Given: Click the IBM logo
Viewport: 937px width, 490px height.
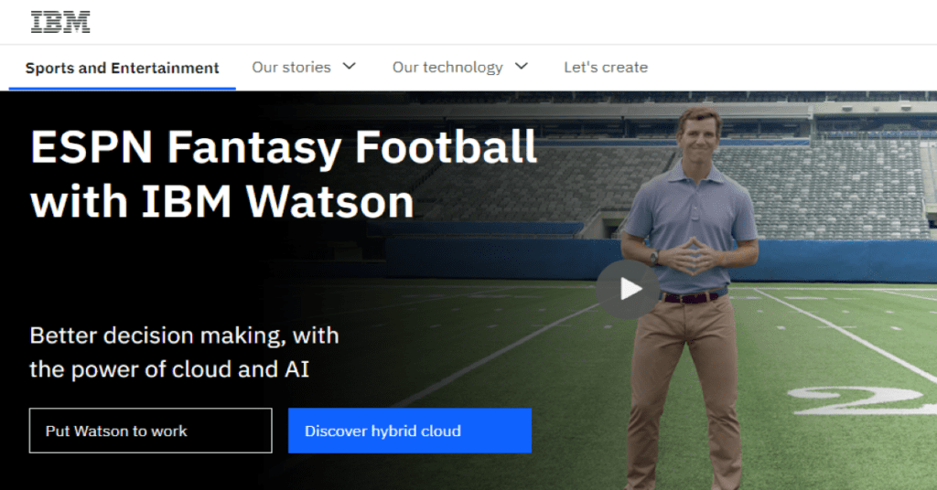Looking at the screenshot, I should coord(60,22).
